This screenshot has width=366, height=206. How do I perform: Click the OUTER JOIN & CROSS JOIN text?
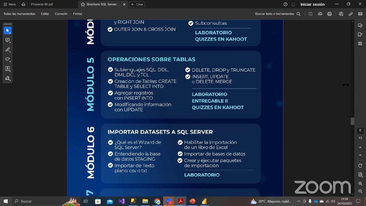point(145,29)
